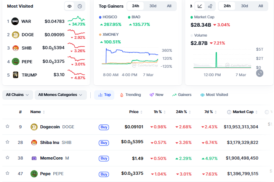
Task: Toggle the eye view in Most Visited
Action: pos(69,6)
